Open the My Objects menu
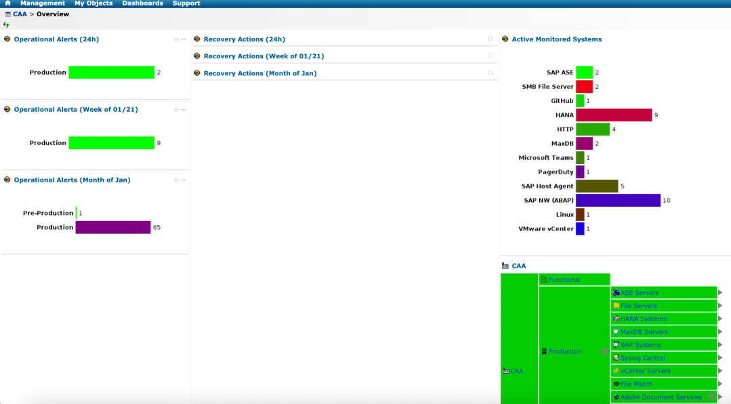This screenshot has width=731, height=404. [93, 3]
